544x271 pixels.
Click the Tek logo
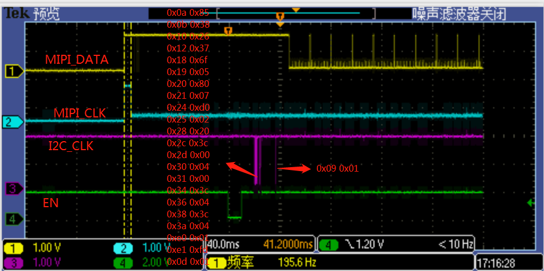pos(17,14)
